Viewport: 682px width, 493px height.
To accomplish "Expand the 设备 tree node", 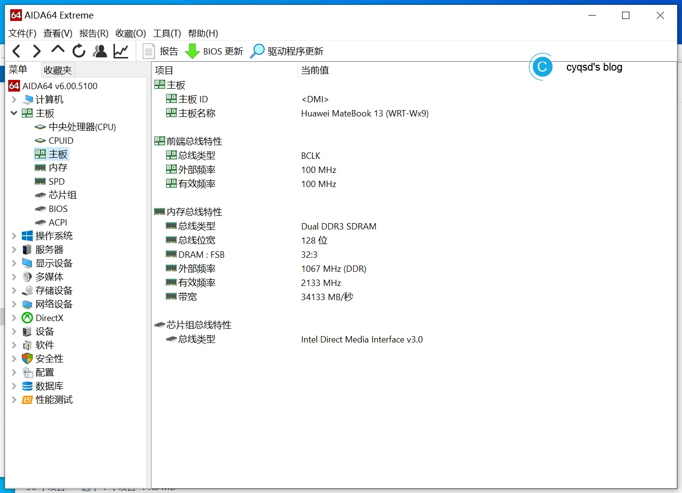I will pyautogui.click(x=14, y=331).
